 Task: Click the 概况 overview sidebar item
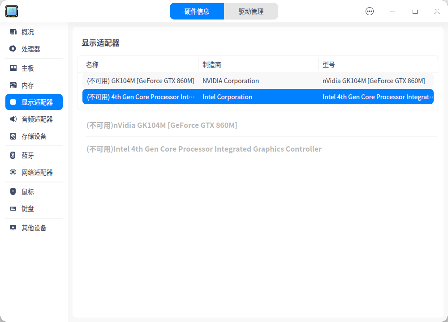pyautogui.click(x=27, y=32)
